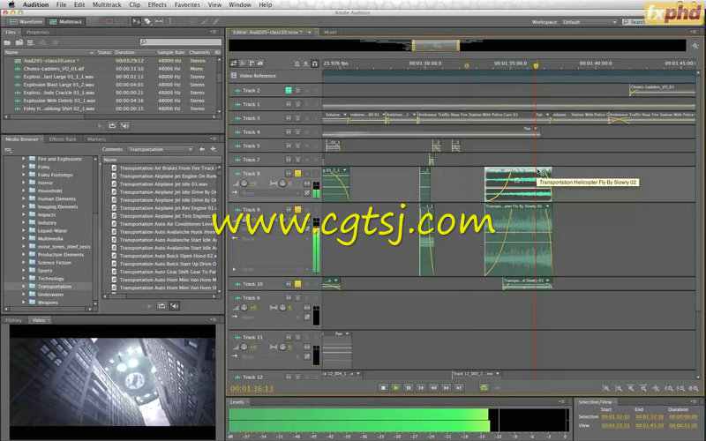Click the Track 6 volume knob
The width and height of the screenshot is (706, 441).
tap(244, 308)
